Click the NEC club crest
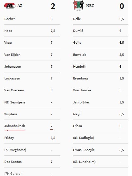Screen dimensions: 132x176 pyautogui.click(x=78, y=6)
